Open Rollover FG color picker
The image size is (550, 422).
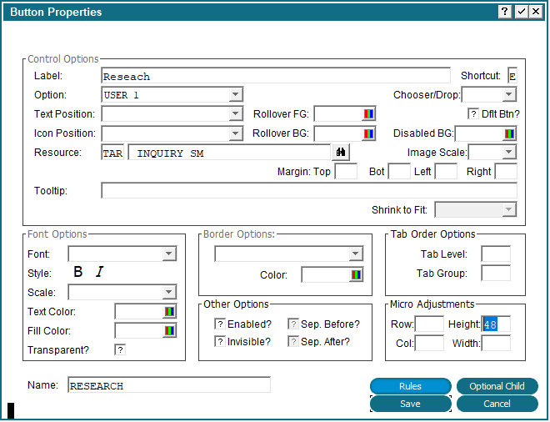tap(368, 114)
